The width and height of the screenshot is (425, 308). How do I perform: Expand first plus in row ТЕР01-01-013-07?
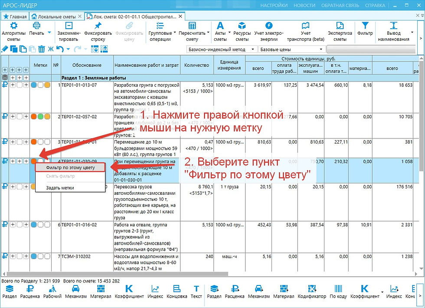13,85
